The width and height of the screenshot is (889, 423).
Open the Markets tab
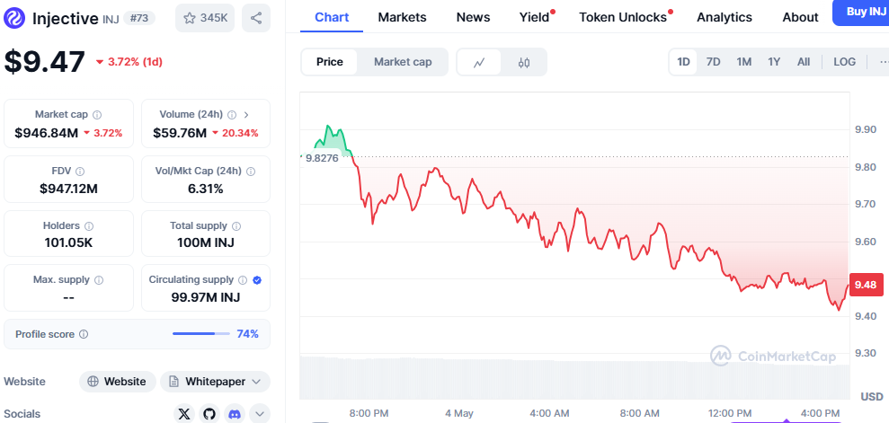[x=402, y=17]
